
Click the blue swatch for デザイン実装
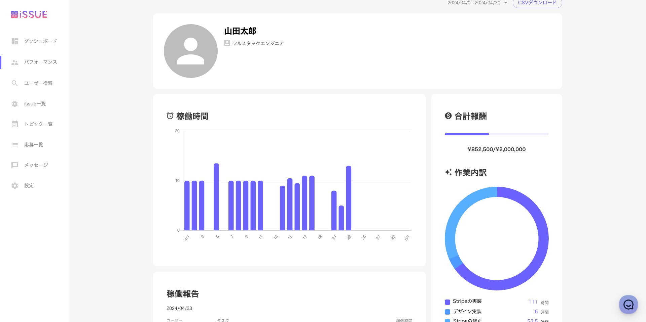(x=447, y=312)
